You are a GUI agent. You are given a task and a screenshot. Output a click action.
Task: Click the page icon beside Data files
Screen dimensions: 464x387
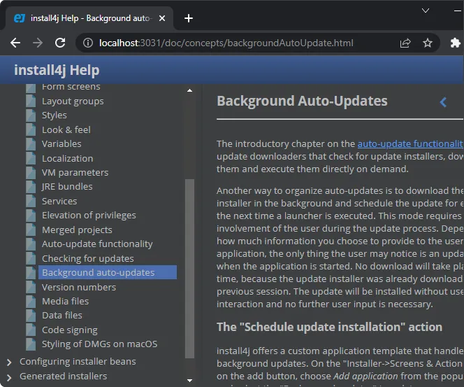coord(31,316)
